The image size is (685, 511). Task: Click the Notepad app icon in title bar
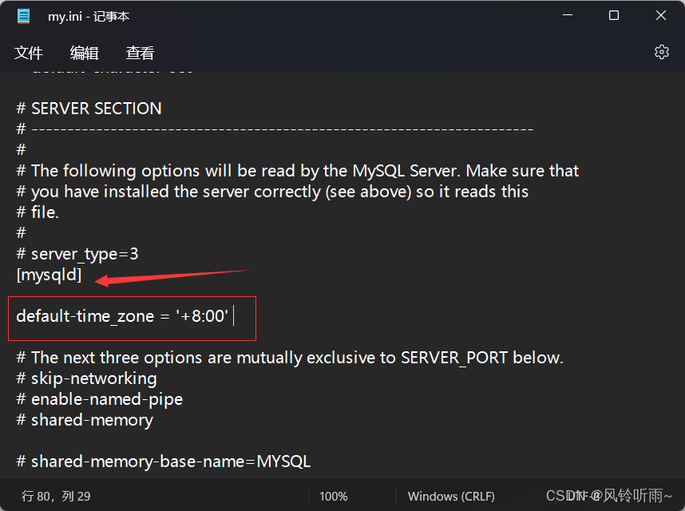23,16
